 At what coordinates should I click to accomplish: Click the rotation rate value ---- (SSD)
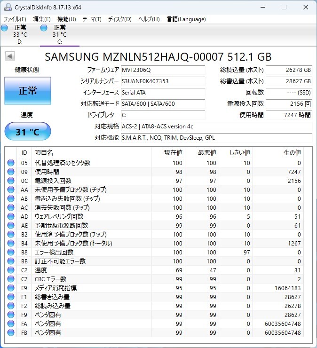289,93
